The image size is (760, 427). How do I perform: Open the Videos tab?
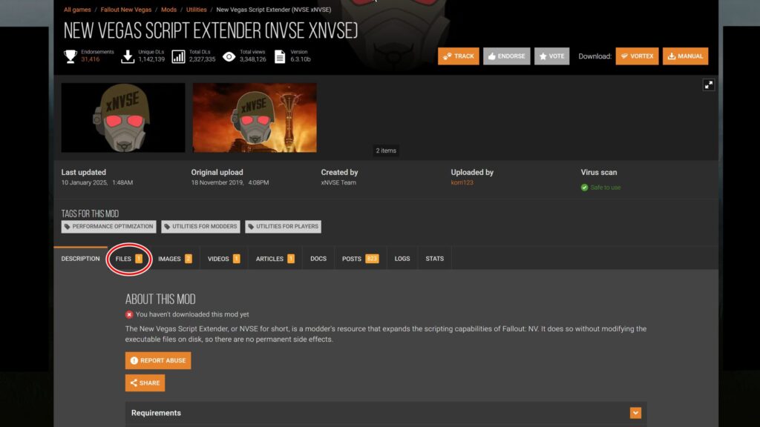click(223, 259)
